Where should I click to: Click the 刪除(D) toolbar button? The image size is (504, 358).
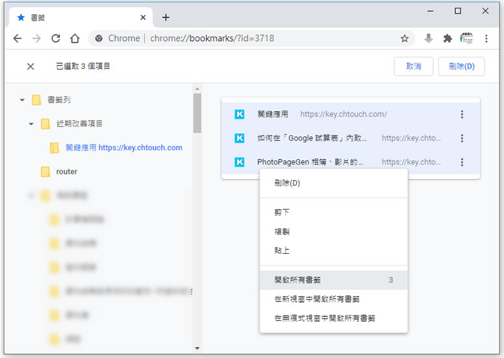click(x=462, y=66)
